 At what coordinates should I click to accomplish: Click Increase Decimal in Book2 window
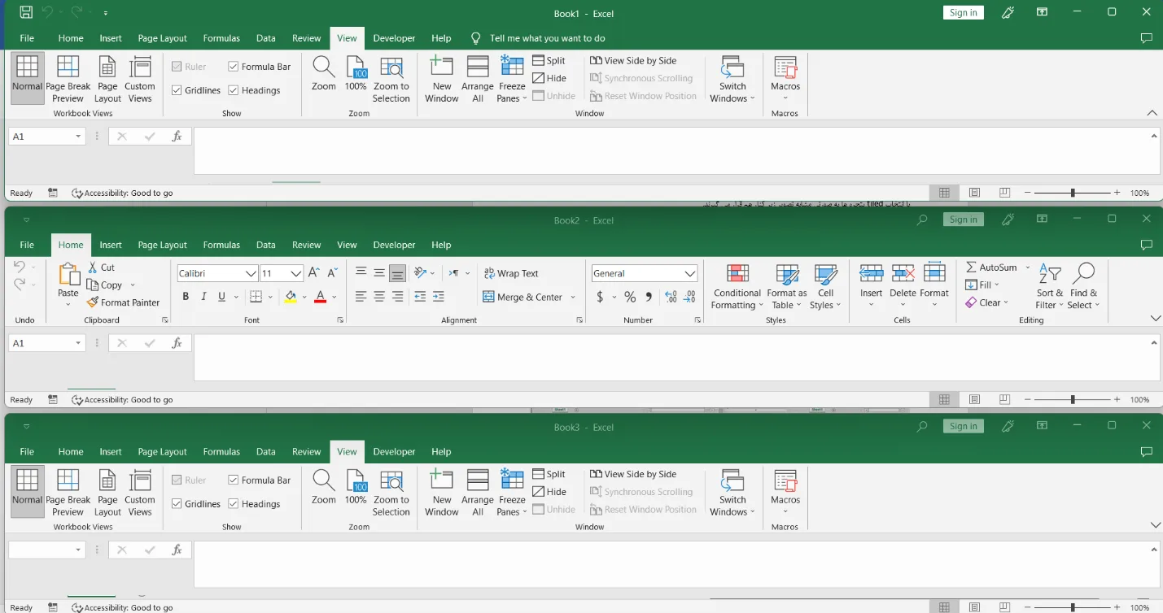[671, 297]
